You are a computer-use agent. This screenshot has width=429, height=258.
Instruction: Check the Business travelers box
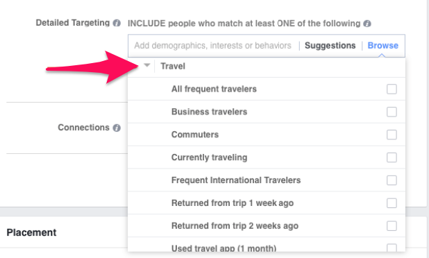tap(392, 112)
